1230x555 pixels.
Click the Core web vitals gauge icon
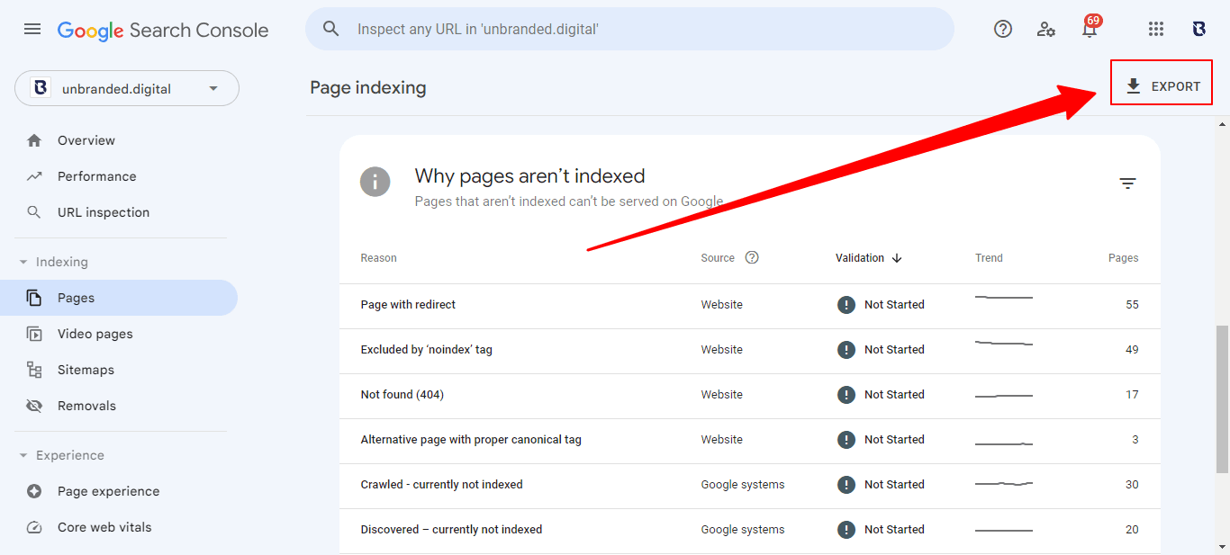[34, 527]
